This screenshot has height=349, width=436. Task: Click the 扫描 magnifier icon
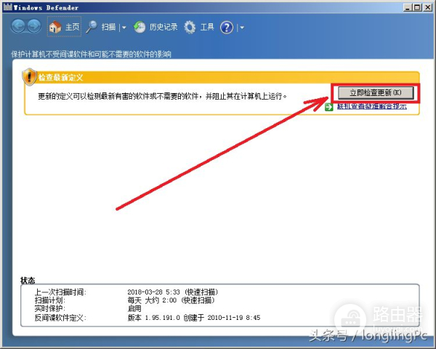92,27
